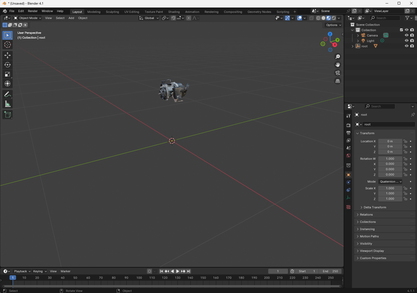The width and height of the screenshot is (417, 293).
Task: Open the Render menu
Action: [x=33, y=11]
